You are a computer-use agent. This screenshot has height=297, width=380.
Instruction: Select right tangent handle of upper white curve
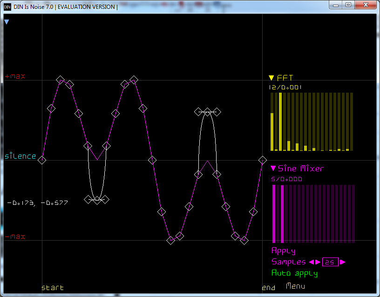tap(217, 112)
